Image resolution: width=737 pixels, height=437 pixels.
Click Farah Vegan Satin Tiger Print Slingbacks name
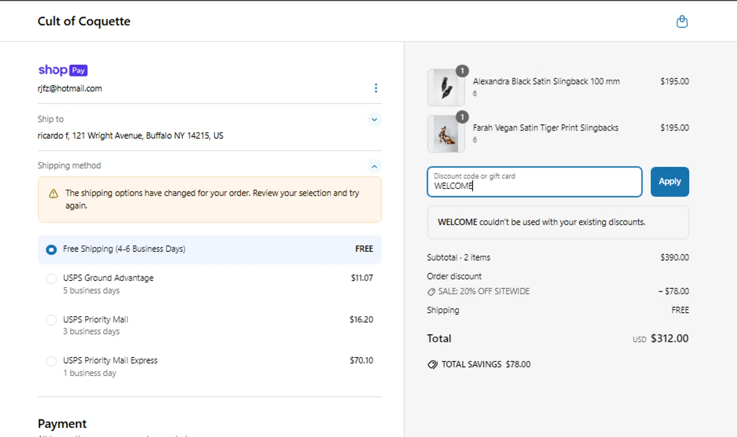click(x=545, y=128)
